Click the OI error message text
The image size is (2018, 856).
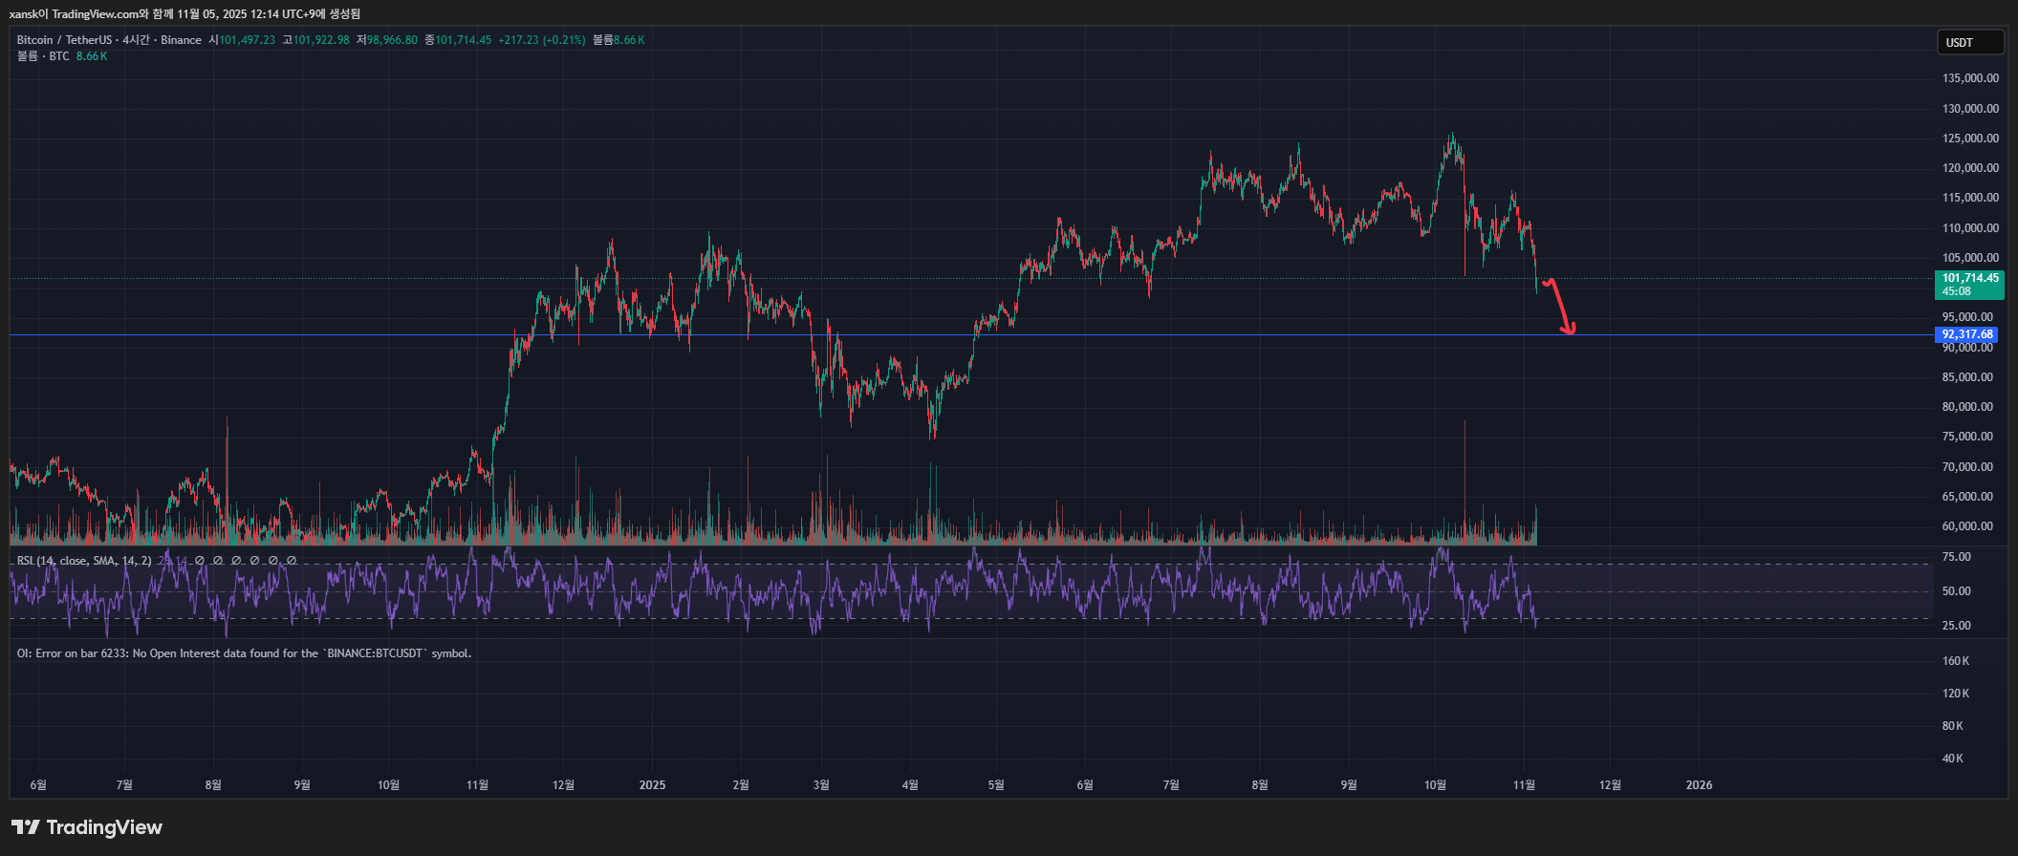[x=244, y=653]
